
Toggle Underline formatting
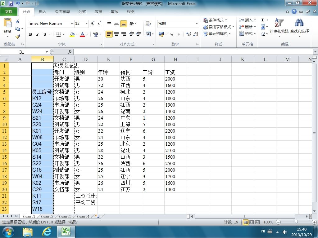coord(45,34)
